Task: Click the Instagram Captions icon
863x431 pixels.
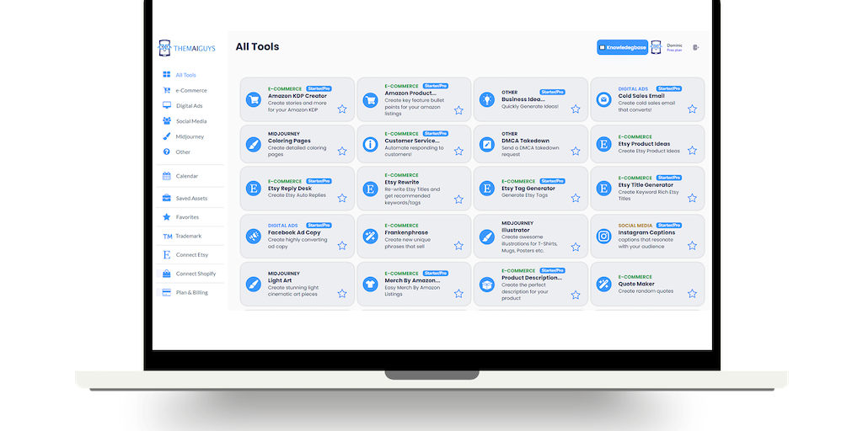Action: point(603,237)
